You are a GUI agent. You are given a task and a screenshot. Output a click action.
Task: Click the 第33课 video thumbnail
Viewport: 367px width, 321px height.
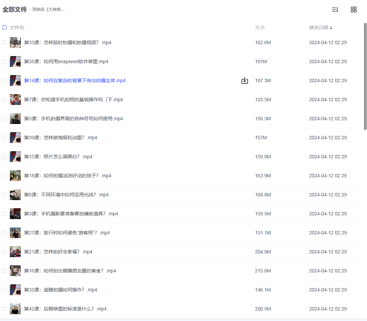15,42
